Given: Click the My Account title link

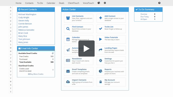Looking at the screenshot, I should click(x=110, y=80).
